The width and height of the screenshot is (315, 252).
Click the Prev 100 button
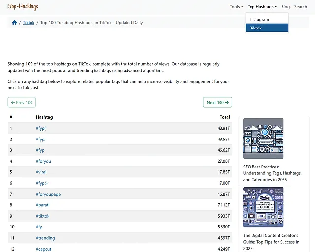22,102
